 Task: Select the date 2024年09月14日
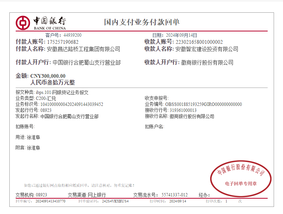tap(181, 35)
